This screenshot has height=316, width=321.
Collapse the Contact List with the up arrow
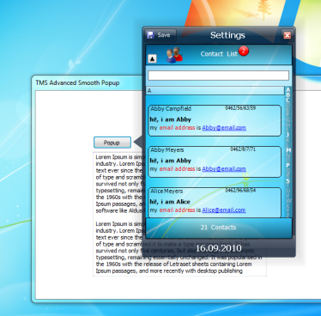point(152,58)
